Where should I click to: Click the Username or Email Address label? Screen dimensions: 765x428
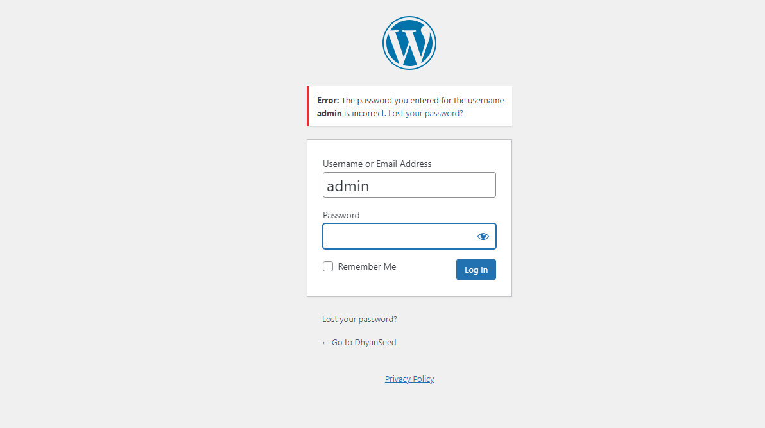click(377, 164)
